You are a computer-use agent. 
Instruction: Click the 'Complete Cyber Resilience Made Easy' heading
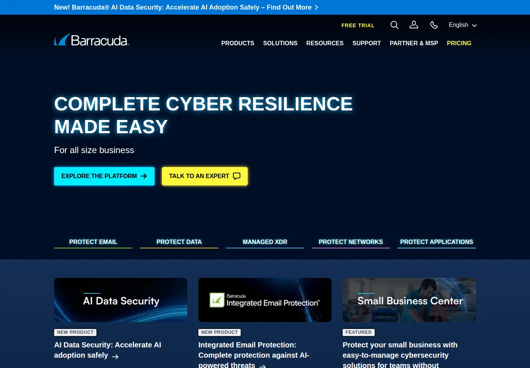pos(204,115)
